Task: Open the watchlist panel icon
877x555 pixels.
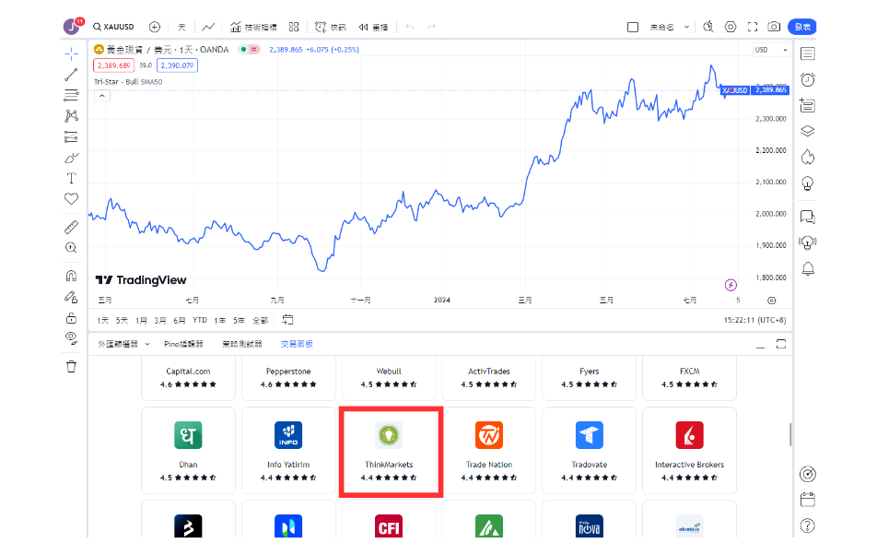Action: click(807, 53)
